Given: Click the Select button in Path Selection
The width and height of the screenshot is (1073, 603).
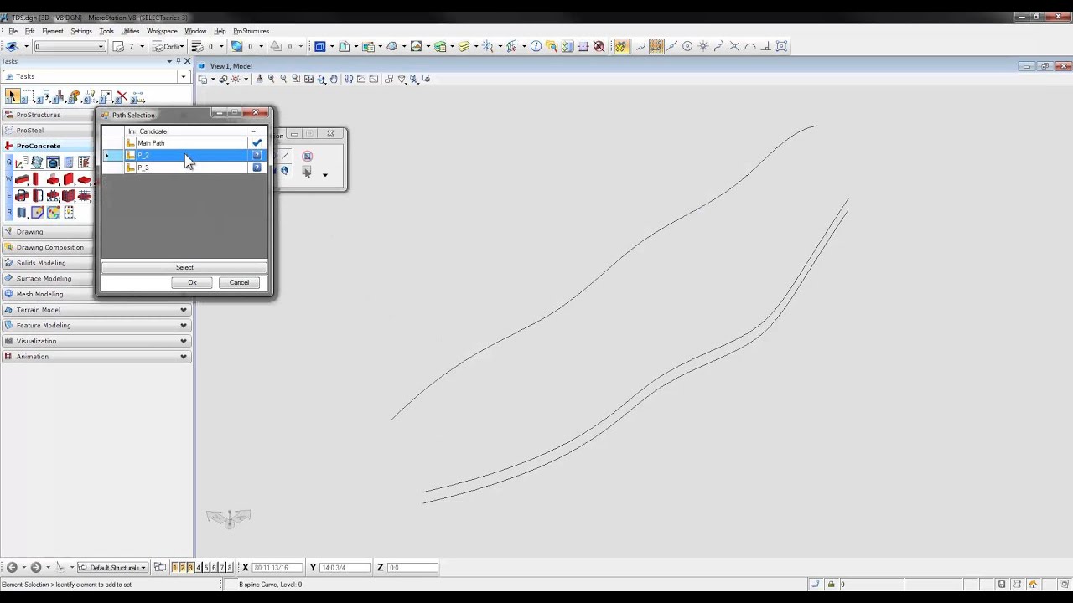Looking at the screenshot, I should [x=184, y=267].
